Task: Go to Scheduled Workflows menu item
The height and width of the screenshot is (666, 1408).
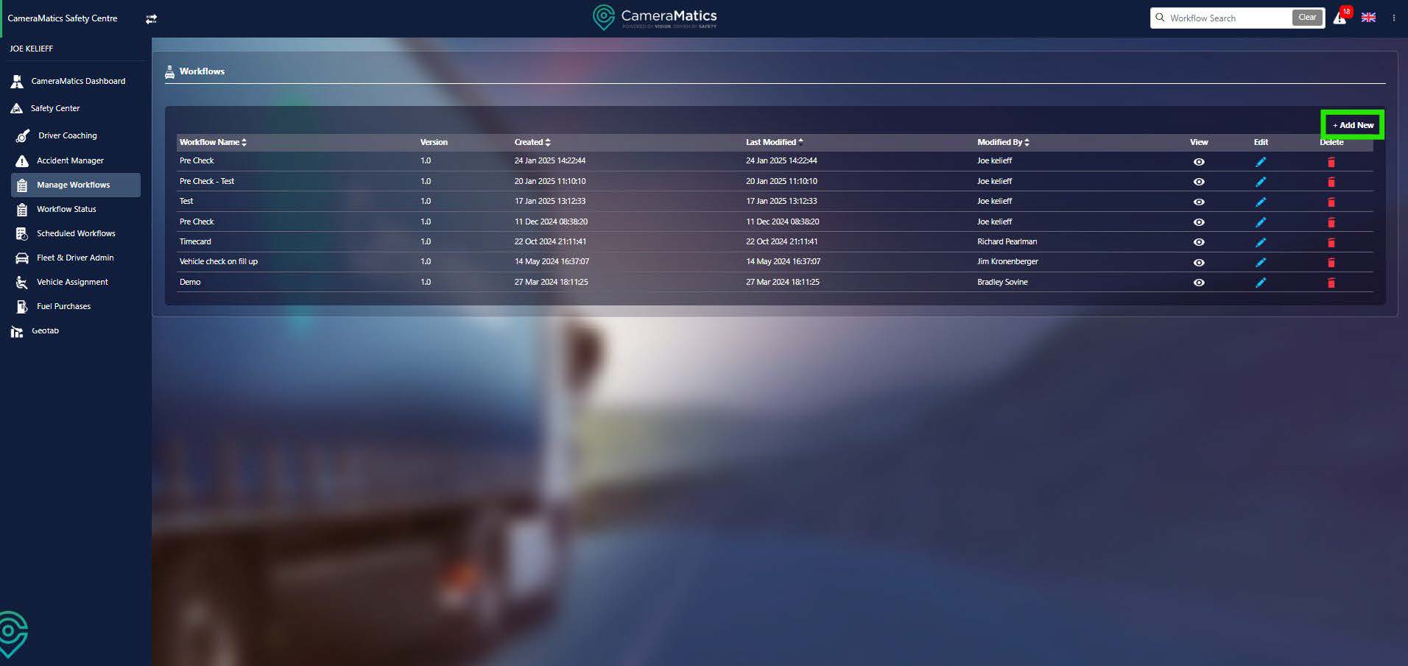Action: pos(76,233)
